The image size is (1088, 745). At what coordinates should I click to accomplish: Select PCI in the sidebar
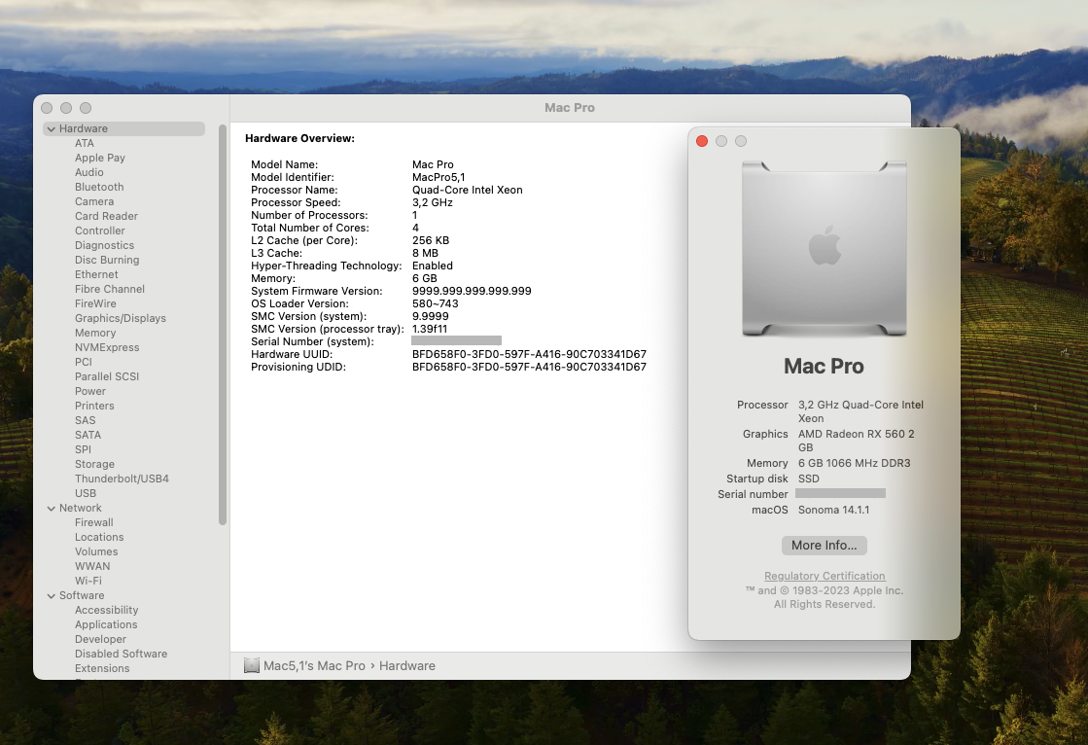pos(84,362)
